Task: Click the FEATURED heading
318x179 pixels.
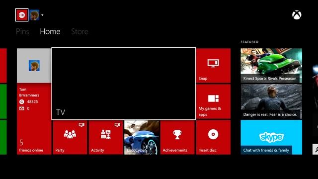Action: (x=249, y=42)
